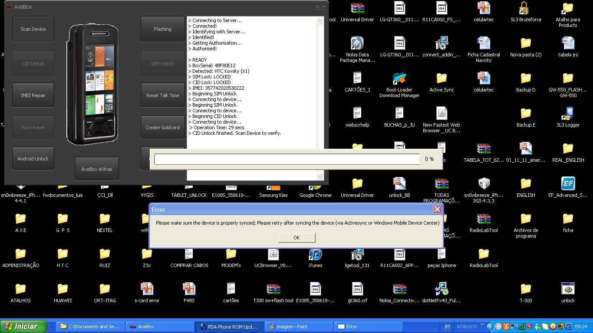Select lgetool_131 desktop icon
593x333 pixels.
point(357,254)
